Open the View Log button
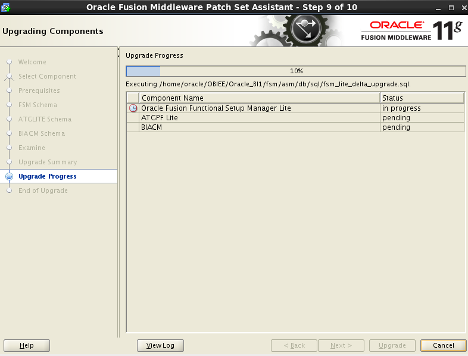The width and height of the screenshot is (468, 356). pos(160,345)
